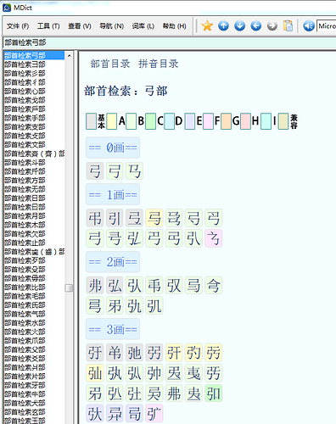The image size is (336, 424).
Task: Open the grey 弓 character tile
Action: 95,171
